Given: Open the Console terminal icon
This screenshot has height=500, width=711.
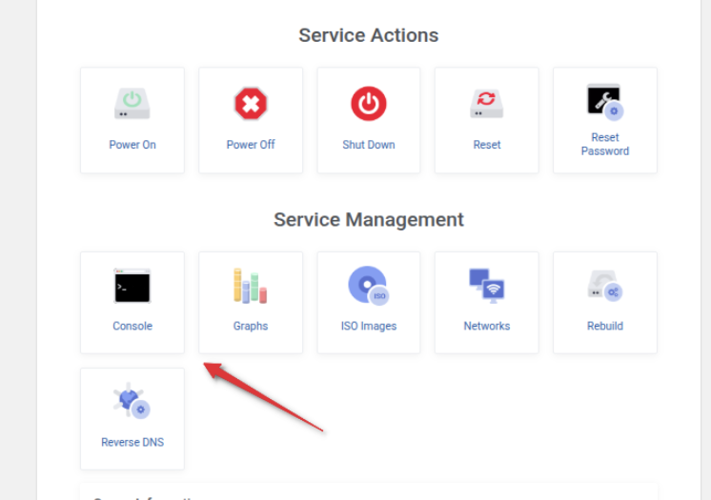Looking at the screenshot, I should coord(132,286).
